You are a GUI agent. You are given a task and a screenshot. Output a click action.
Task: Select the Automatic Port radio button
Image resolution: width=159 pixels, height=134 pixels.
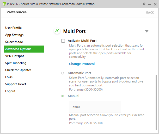pyautogui.click(x=63, y=73)
